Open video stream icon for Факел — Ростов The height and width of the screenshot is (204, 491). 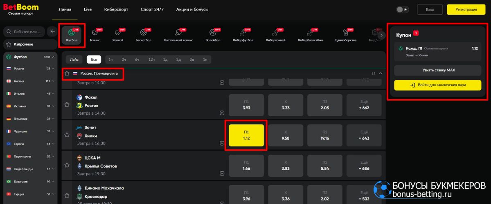(222, 113)
